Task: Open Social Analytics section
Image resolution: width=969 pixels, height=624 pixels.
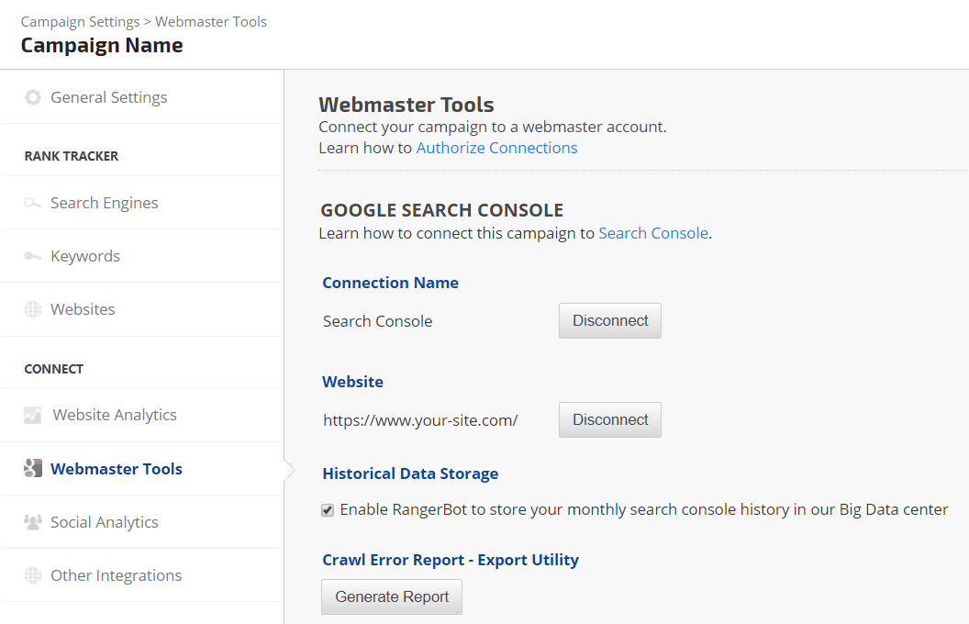Action: tap(104, 522)
